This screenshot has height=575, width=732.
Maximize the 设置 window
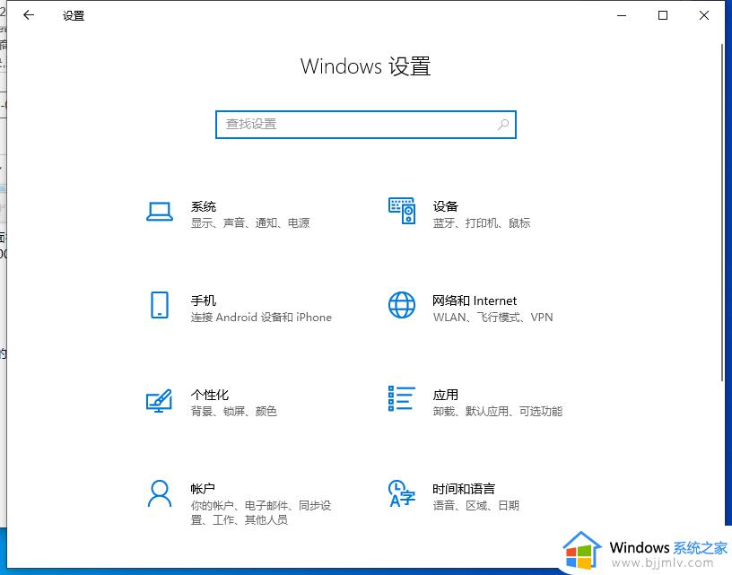[x=662, y=15]
